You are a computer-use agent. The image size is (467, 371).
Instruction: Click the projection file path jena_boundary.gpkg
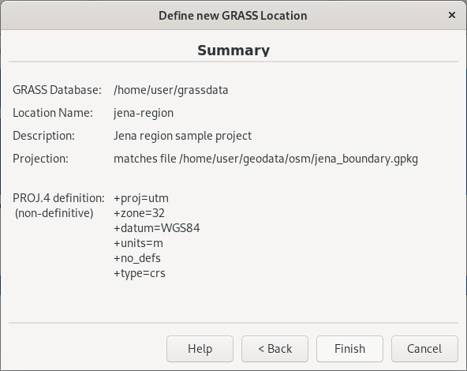[298, 159]
